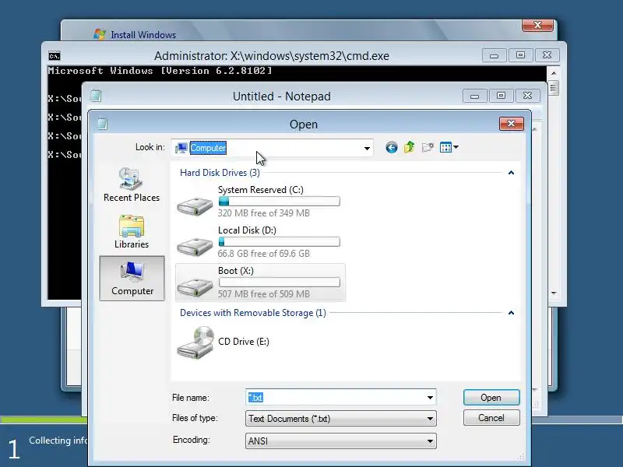Close the Install Windows window

537,25
